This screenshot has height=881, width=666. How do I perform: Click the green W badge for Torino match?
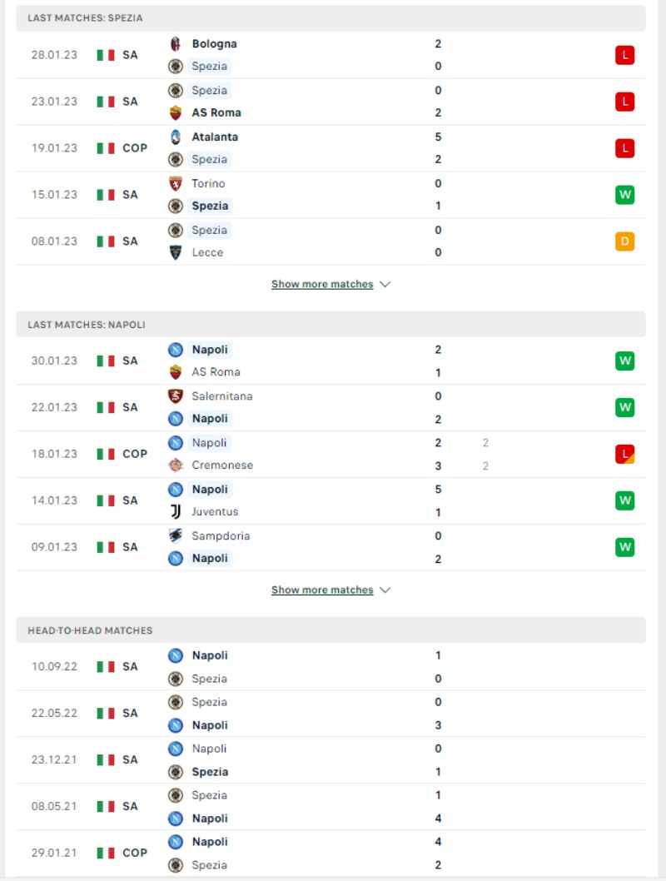(624, 195)
